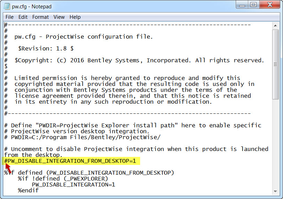Viewport: 283px width, 199px height.
Task: Click the Notepad icon in title bar
Action: point(7,6)
